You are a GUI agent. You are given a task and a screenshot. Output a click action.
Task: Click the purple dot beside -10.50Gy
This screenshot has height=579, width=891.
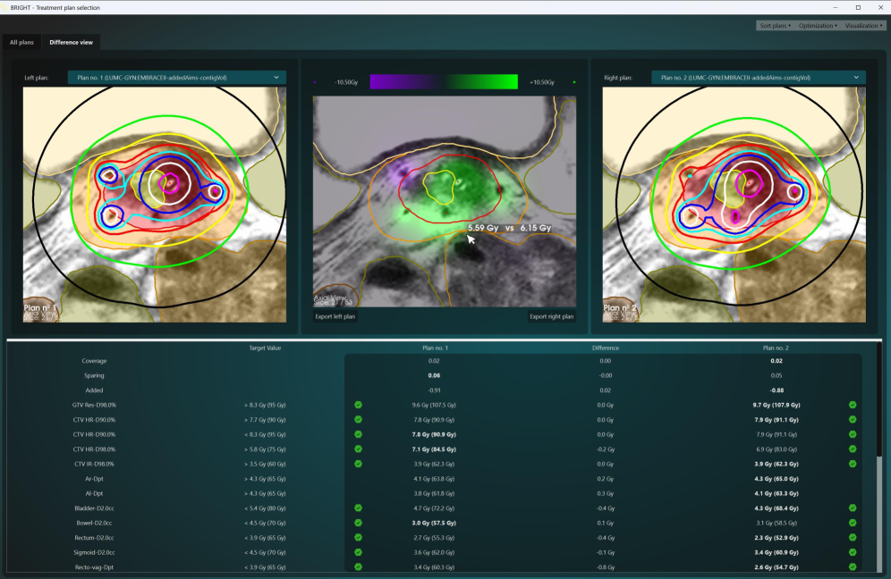315,82
